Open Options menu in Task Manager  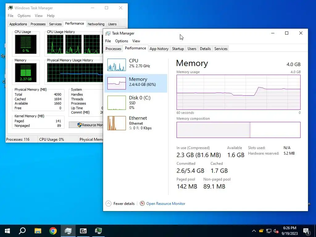[122, 41]
